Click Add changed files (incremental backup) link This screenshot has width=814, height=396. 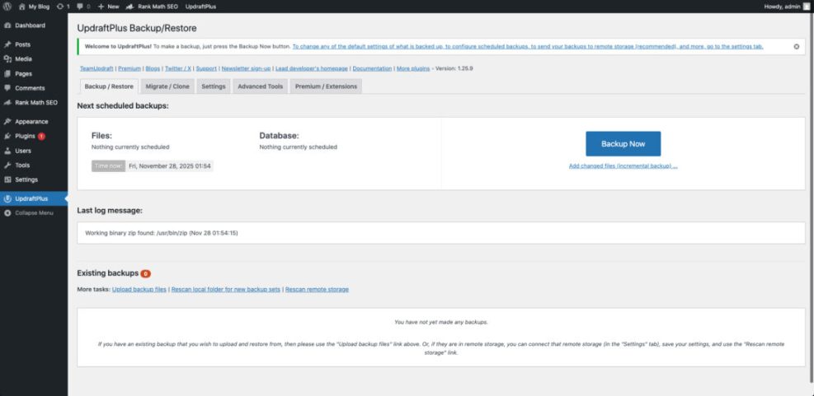623,165
